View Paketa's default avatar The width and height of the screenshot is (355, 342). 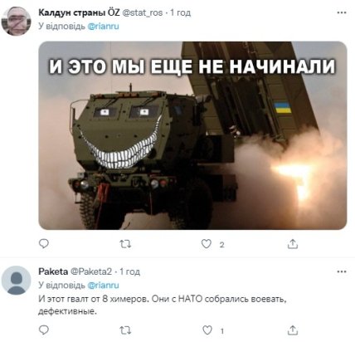[x=16, y=281]
